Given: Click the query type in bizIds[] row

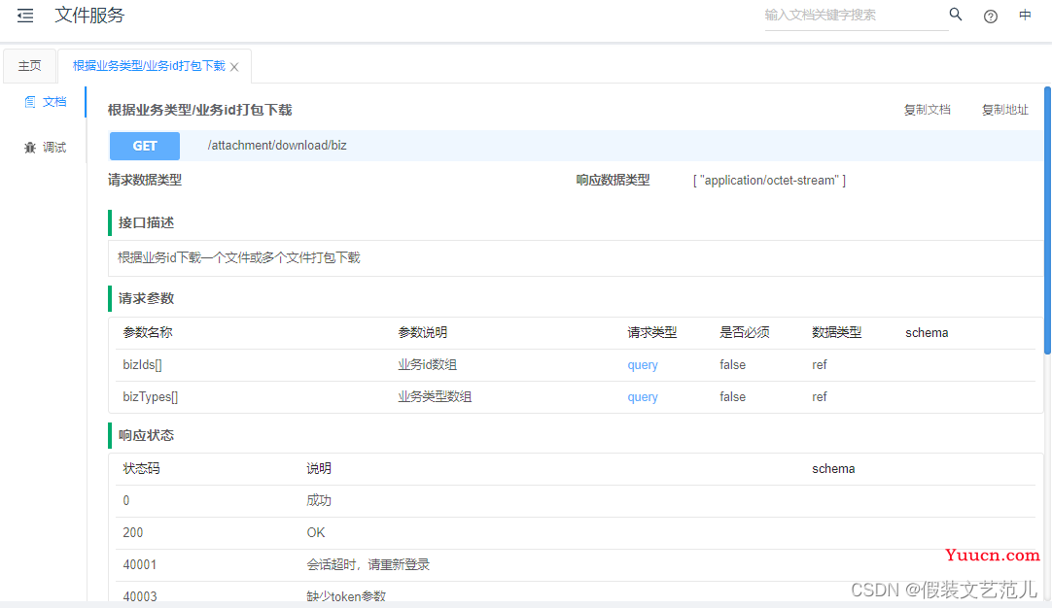Looking at the screenshot, I should (642, 365).
